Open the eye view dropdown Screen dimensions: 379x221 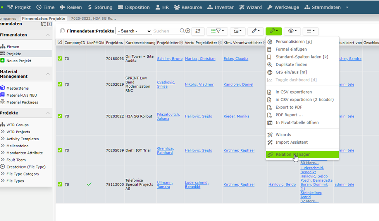click(x=292, y=31)
